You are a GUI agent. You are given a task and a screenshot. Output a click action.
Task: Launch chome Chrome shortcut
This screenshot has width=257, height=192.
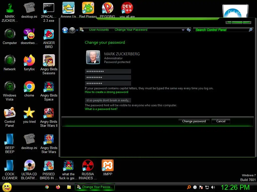tap(29, 89)
